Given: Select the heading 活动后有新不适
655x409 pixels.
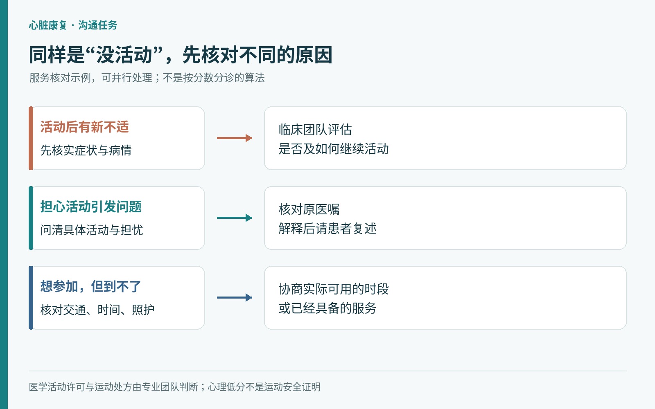Looking at the screenshot, I should [85, 127].
